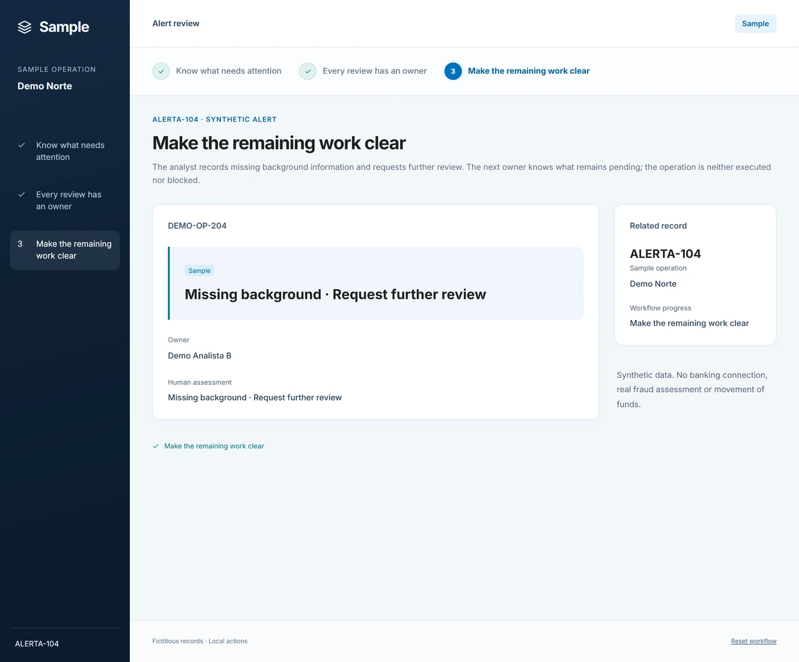
Task: Click the blue step 3 circle in the stepper
Action: tap(453, 71)
